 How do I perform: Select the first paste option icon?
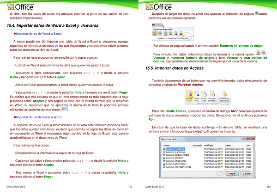coord(156,33)
